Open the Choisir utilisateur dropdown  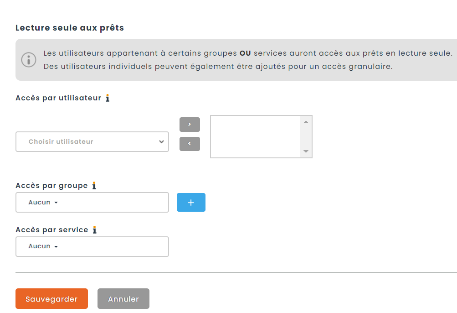click(x=92, y=142)
